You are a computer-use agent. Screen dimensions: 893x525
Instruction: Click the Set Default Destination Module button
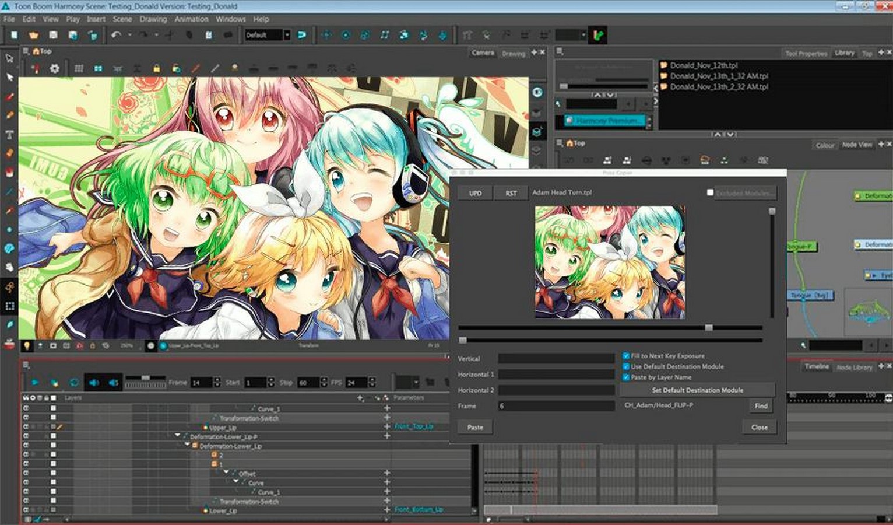[697, 390]
